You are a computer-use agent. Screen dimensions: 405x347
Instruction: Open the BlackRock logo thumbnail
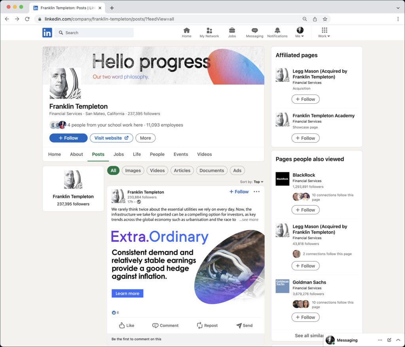click(x=282, y=179)
